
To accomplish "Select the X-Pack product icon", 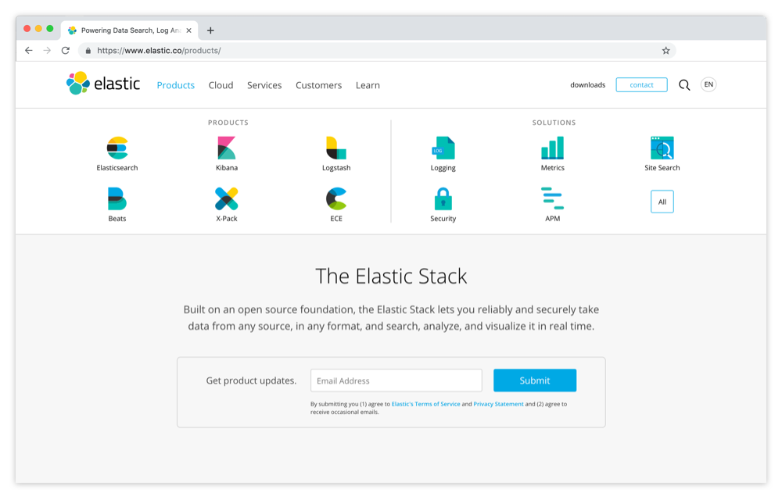I will (227, 198).
